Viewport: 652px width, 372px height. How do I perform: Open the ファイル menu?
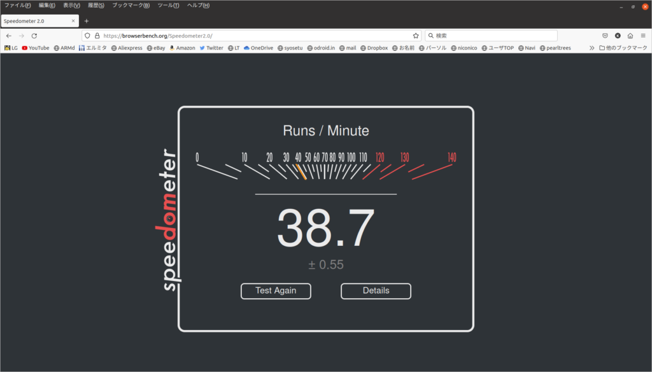(x=17, y=5)
